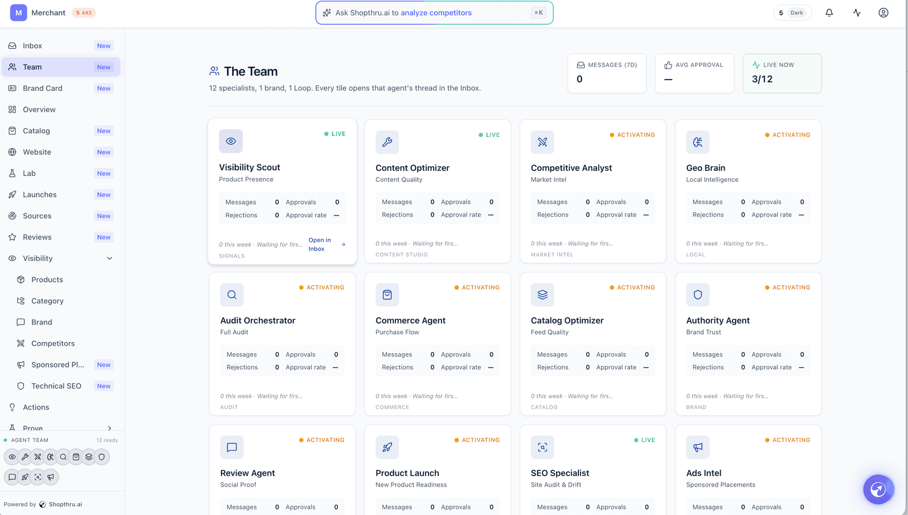Click brain agent chip in Agent Team
The height and width of the screenshot is (515, 908).
pos(51,457)
